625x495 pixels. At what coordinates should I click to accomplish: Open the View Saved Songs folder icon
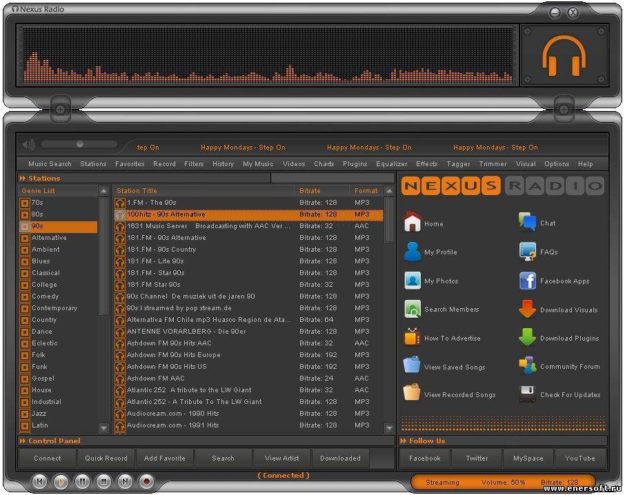pos(412,365)
